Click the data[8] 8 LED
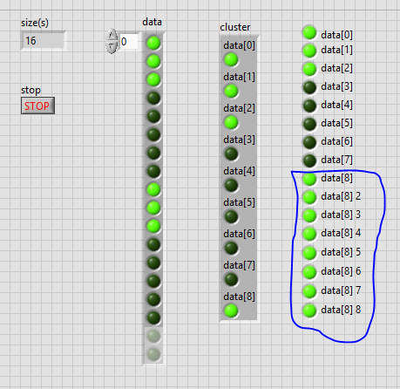Image resolution: width=400 pixels, height=389 pixels. 309,311
